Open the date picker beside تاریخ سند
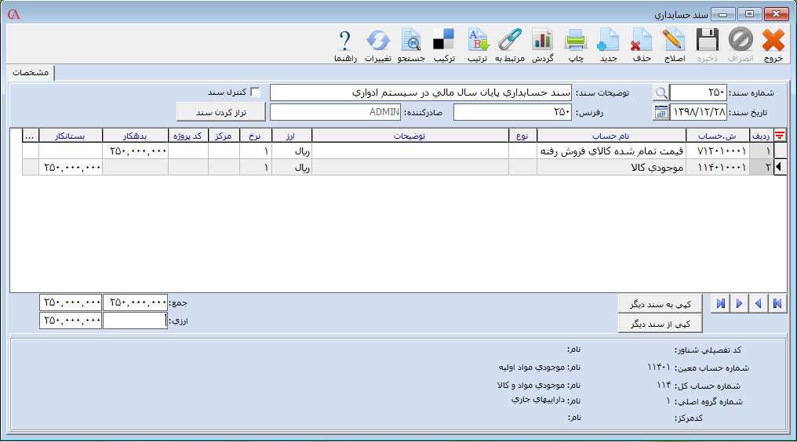 click(661, 112)
